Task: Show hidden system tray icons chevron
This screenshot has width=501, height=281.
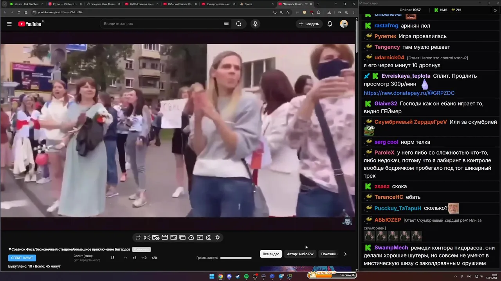Action: pyautogui.click(x=456, y=276)
